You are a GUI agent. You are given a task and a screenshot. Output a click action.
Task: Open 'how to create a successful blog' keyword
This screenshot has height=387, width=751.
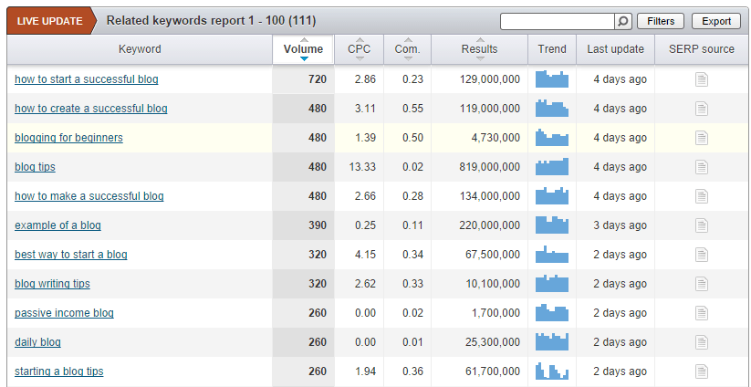tap(91, 109)
